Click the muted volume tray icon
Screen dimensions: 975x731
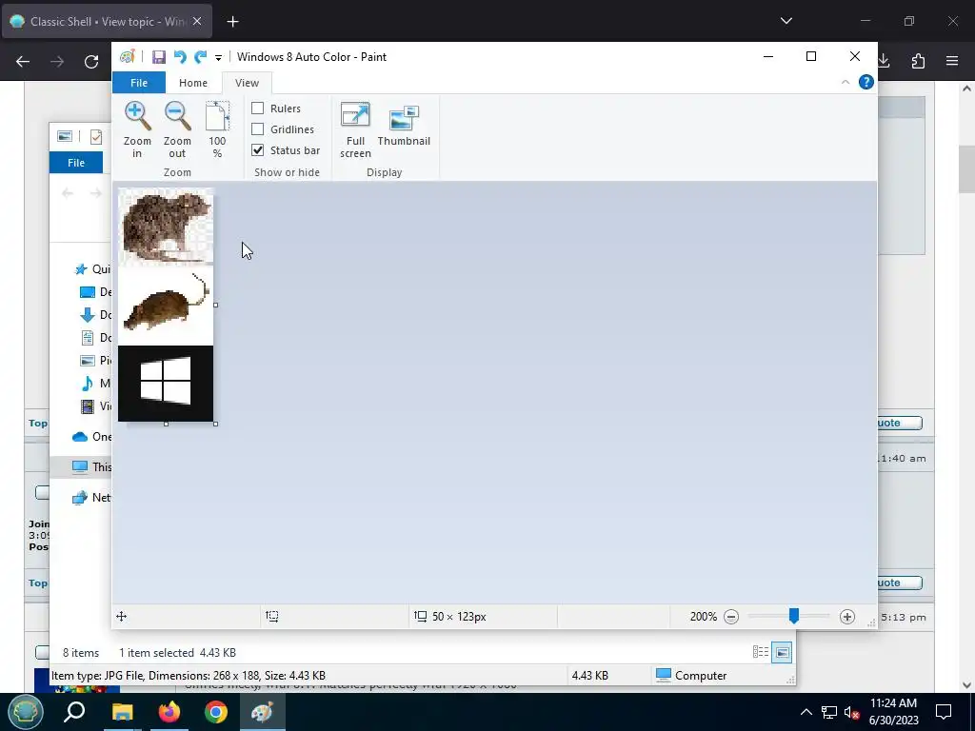click(x=852, y=712)
